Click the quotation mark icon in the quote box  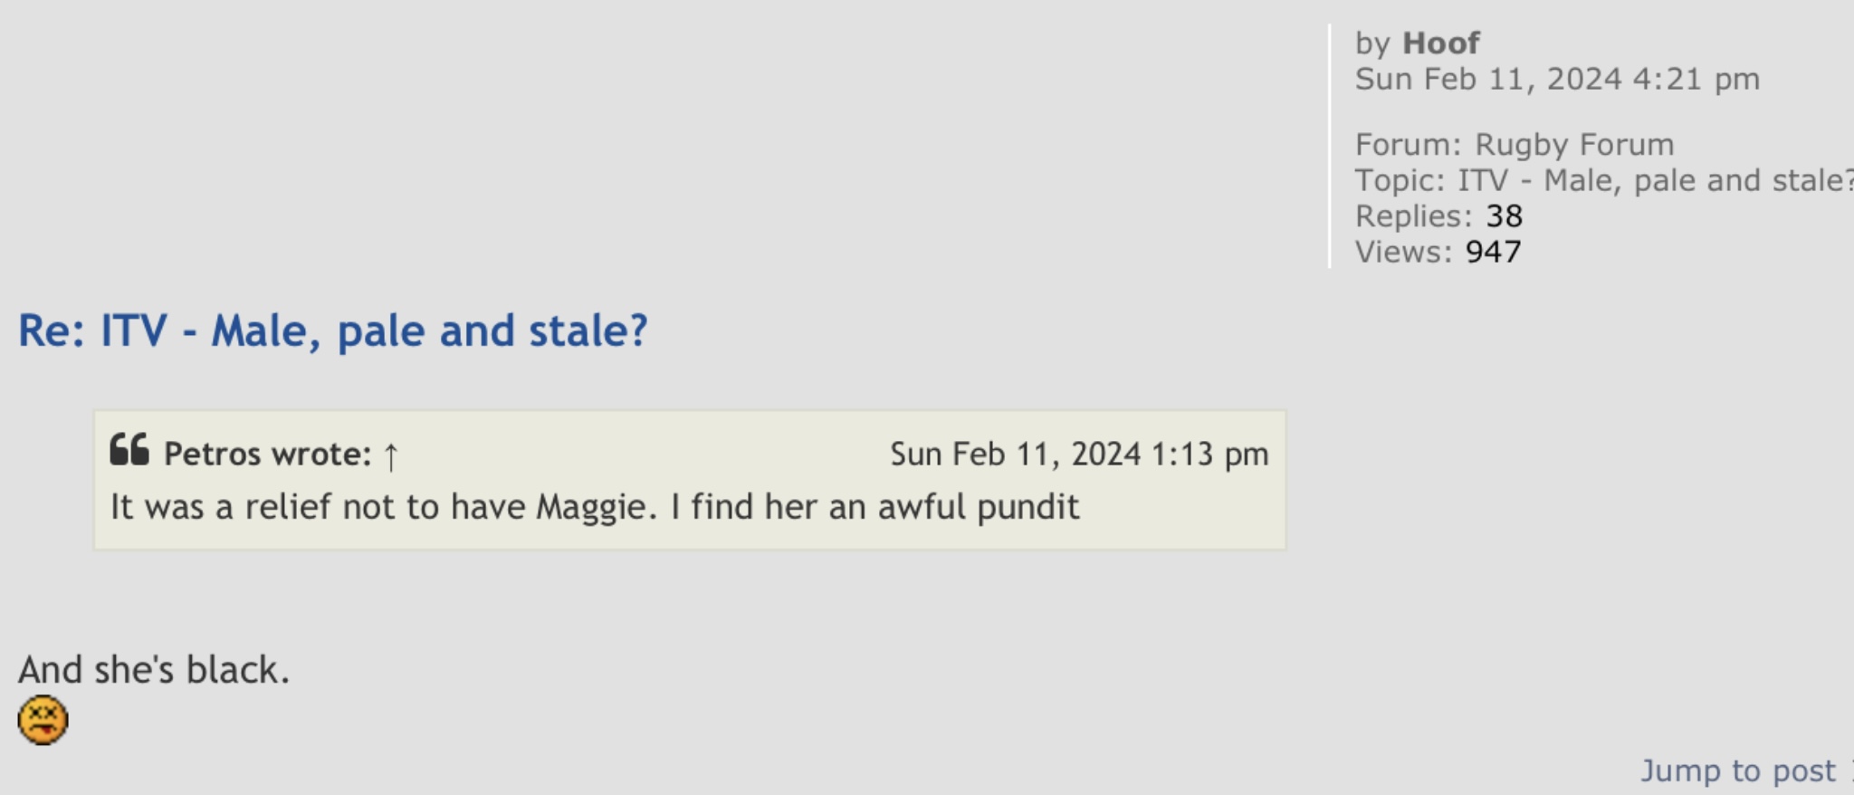[x=129, y=449]
